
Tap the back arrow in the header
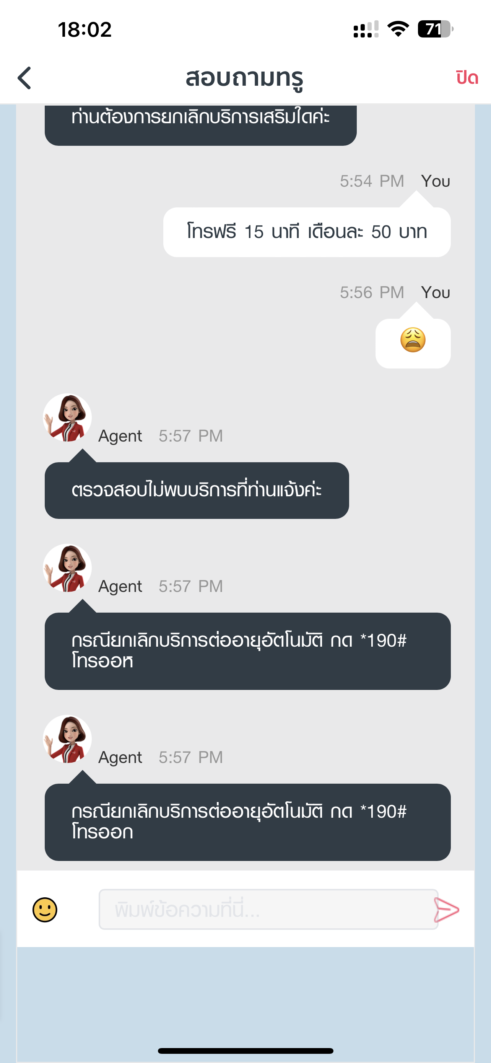click(24, 78)
